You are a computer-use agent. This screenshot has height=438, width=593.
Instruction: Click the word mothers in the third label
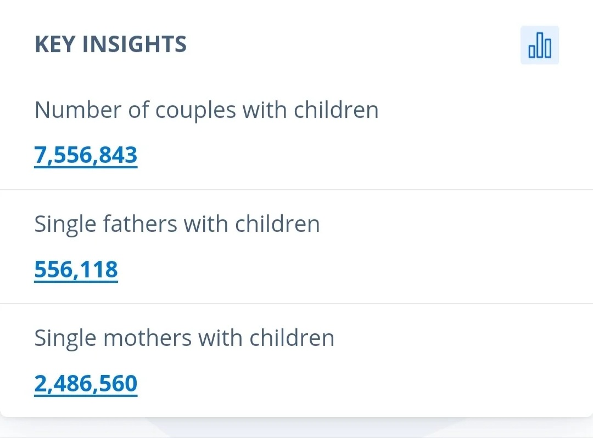[x=148, y=338]
